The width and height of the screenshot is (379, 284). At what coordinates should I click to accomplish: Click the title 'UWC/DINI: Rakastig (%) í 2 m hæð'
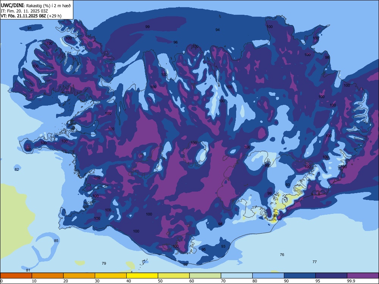point(36,5)
